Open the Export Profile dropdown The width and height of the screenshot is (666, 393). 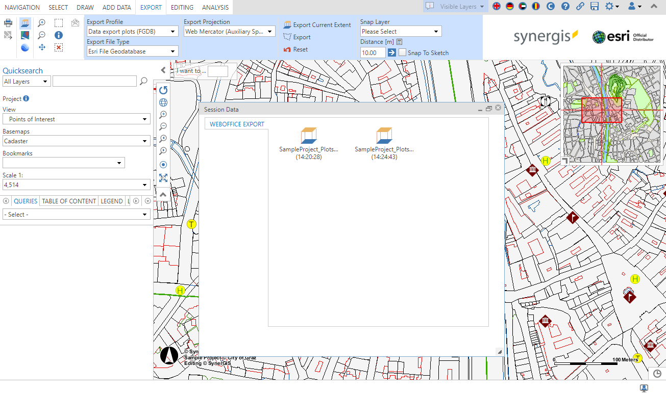132,31
